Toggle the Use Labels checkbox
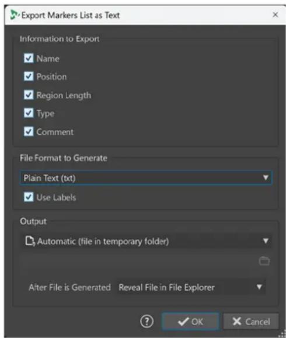The width and height of the screenshot is (286, 338). pos(29,197)
